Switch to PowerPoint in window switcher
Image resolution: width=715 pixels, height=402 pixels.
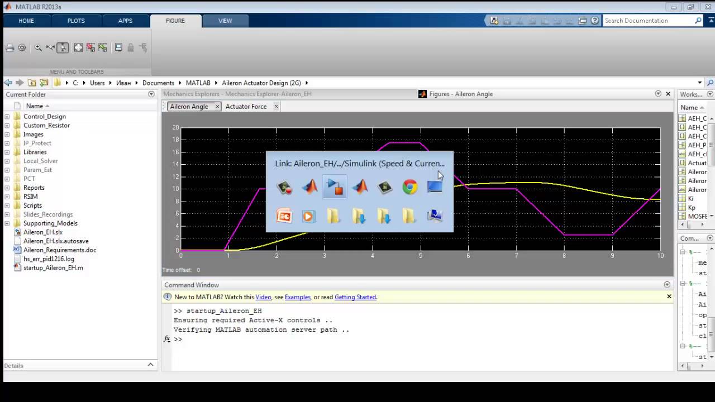284,216
